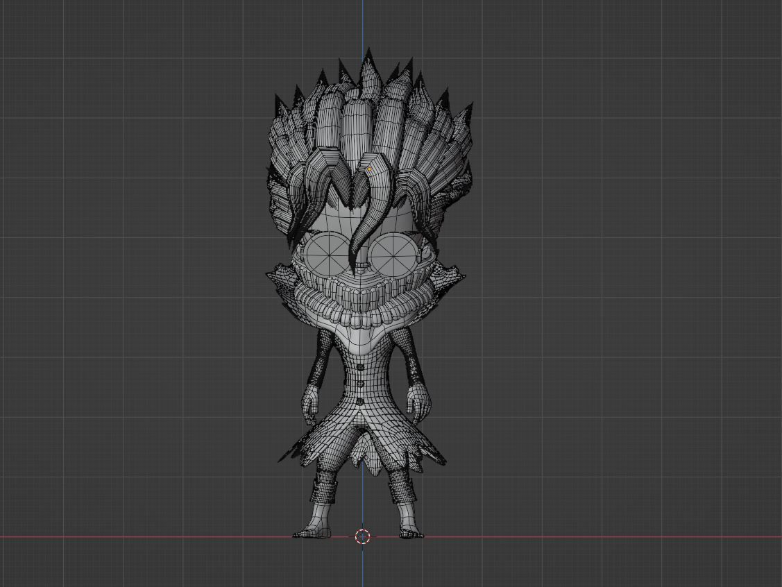Select the character's foot on the right side

pyautogui.click(x=410, y=527)
